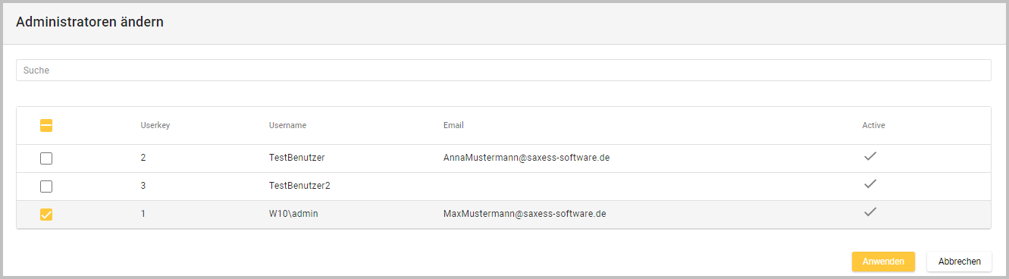
Task: Select the TestBenutzer2 username cell
Action: (299, 186)
